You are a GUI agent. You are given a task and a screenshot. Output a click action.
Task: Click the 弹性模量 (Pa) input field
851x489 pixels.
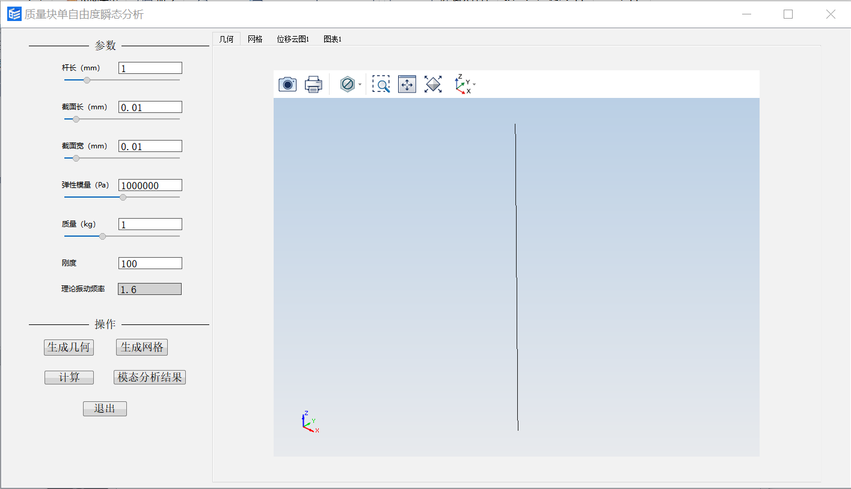click(150, 185)
